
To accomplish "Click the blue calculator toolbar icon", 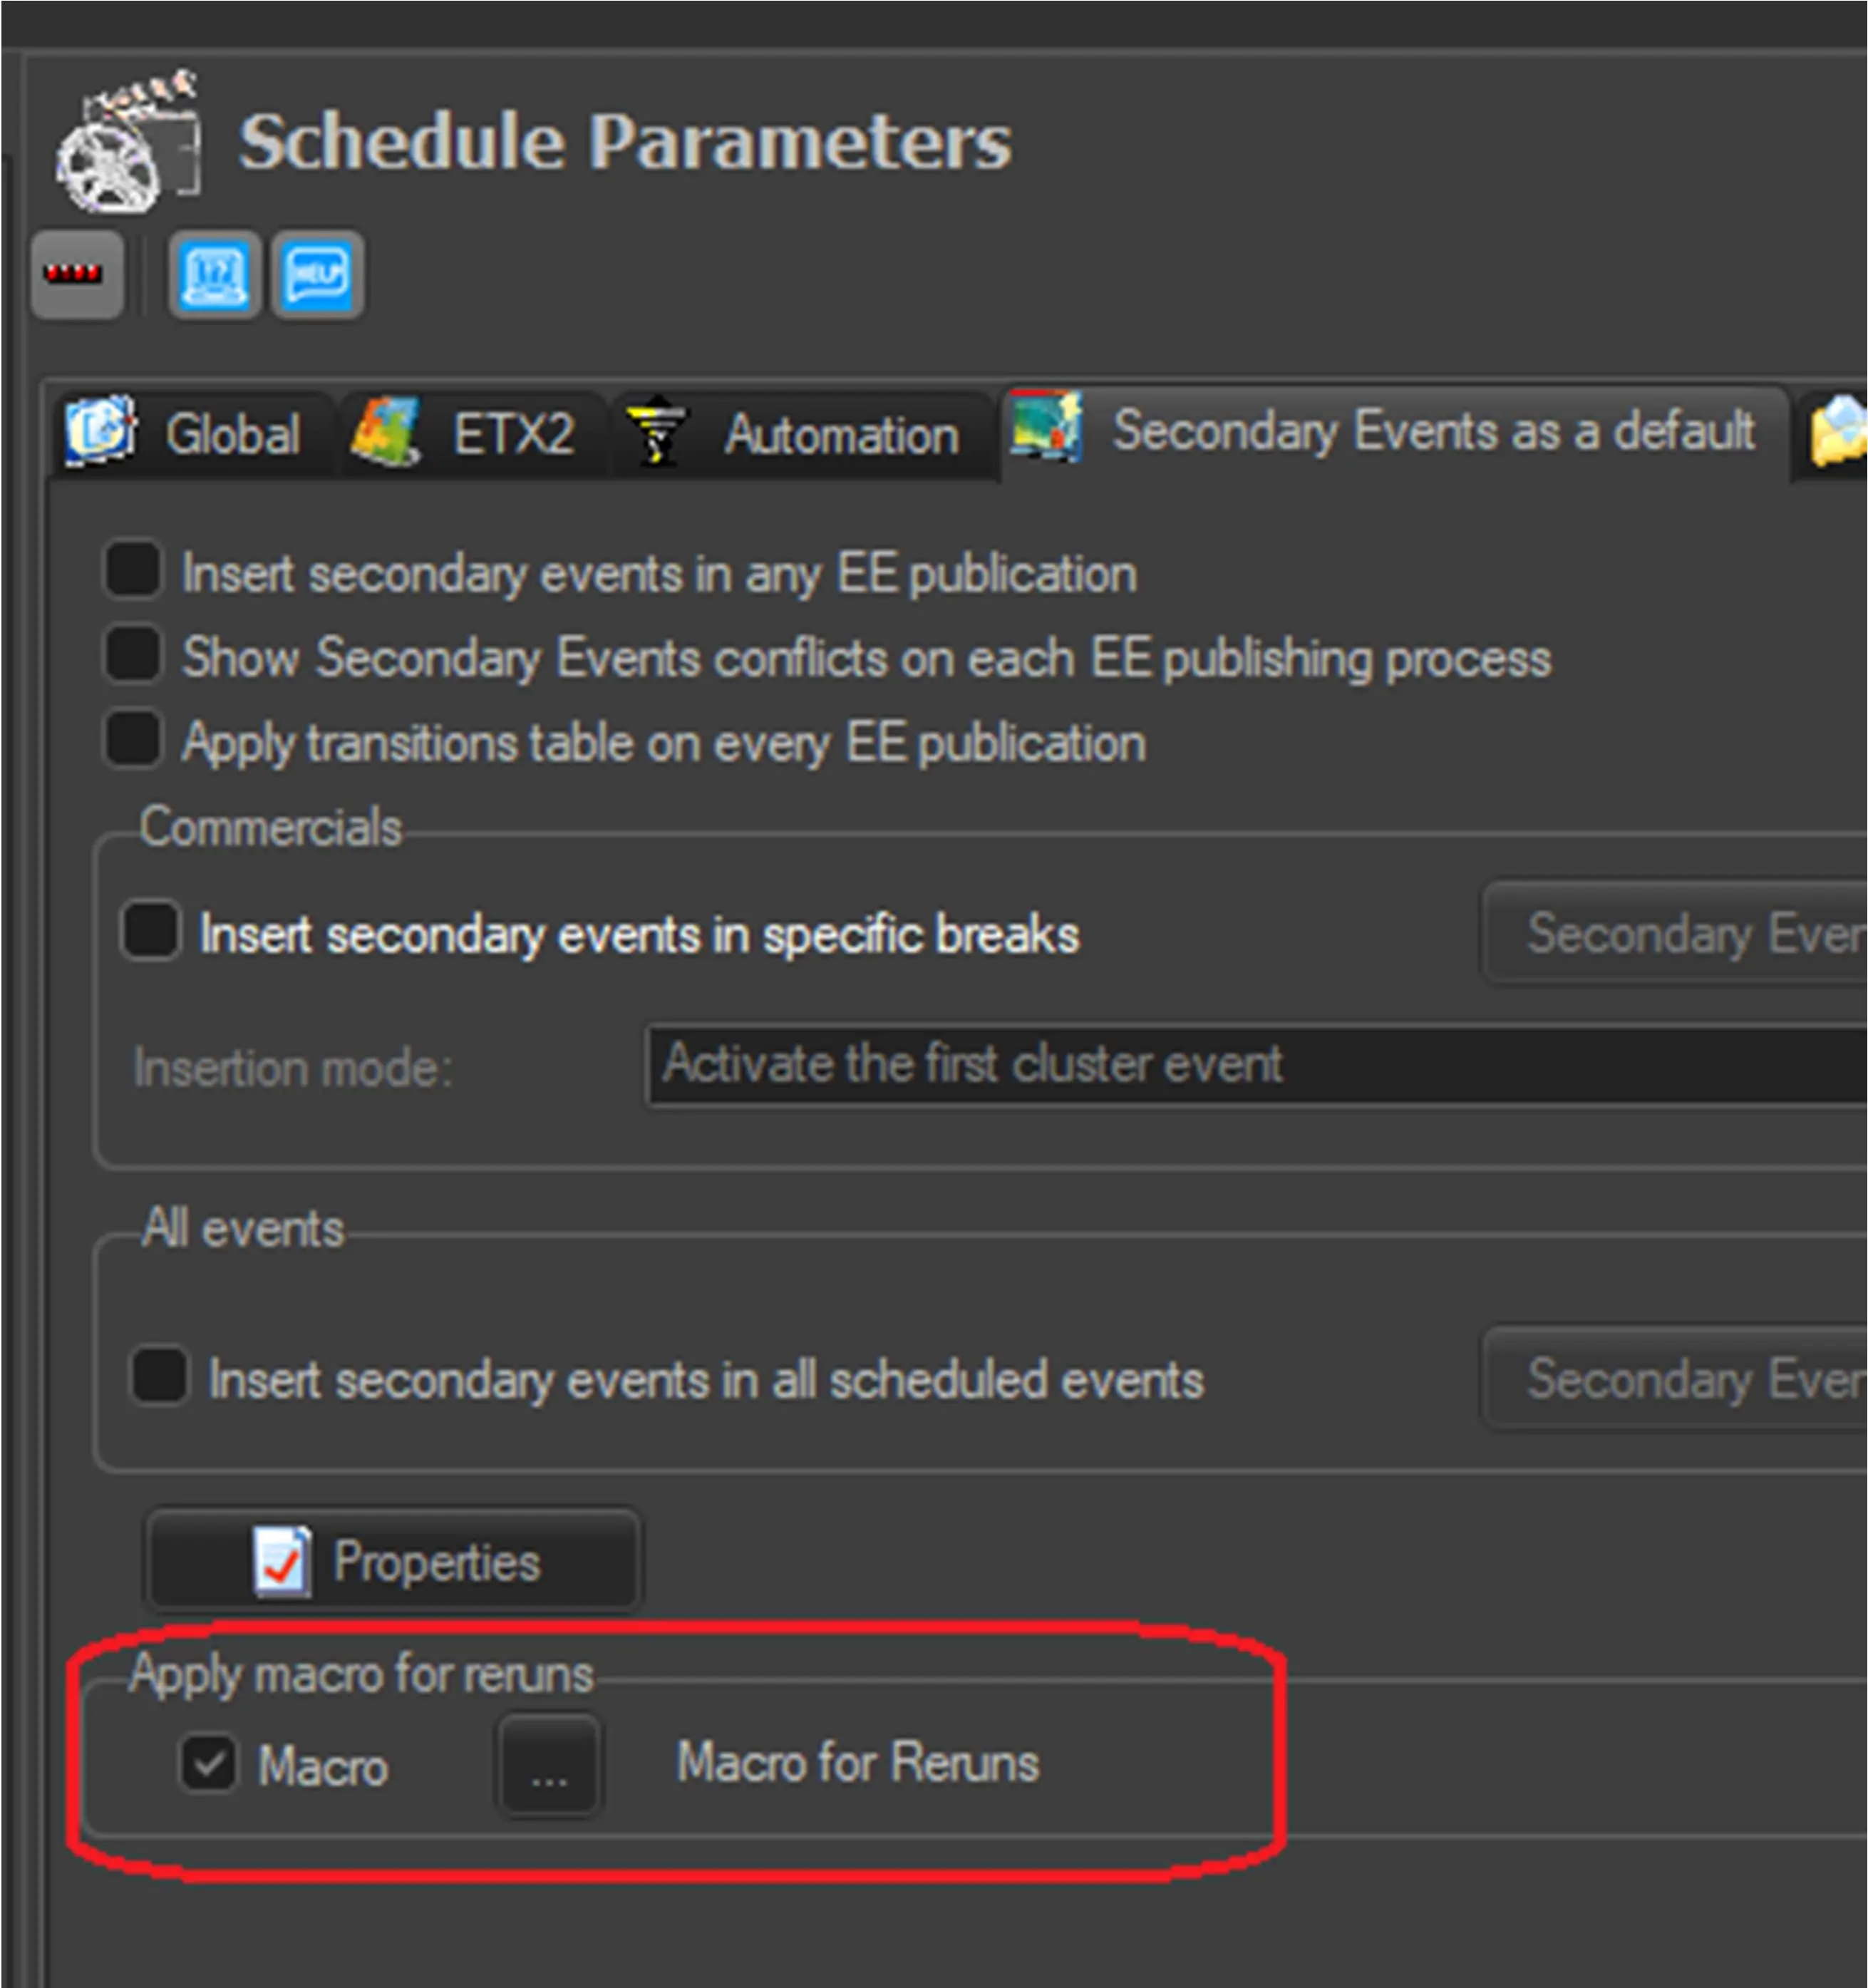I will tap(215, 274).
